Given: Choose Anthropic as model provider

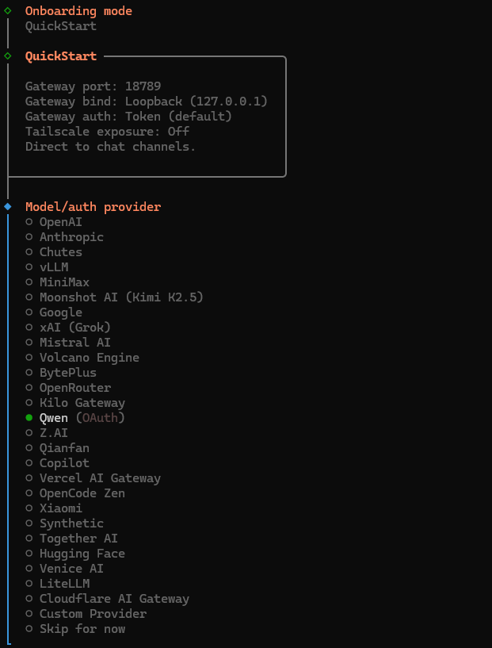Looking at the screenshot, I should pyautogui.click(x=64, y=237).
